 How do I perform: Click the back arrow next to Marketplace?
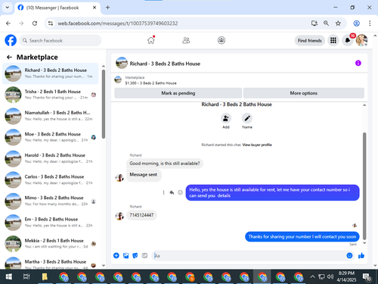tap(9, 58)
